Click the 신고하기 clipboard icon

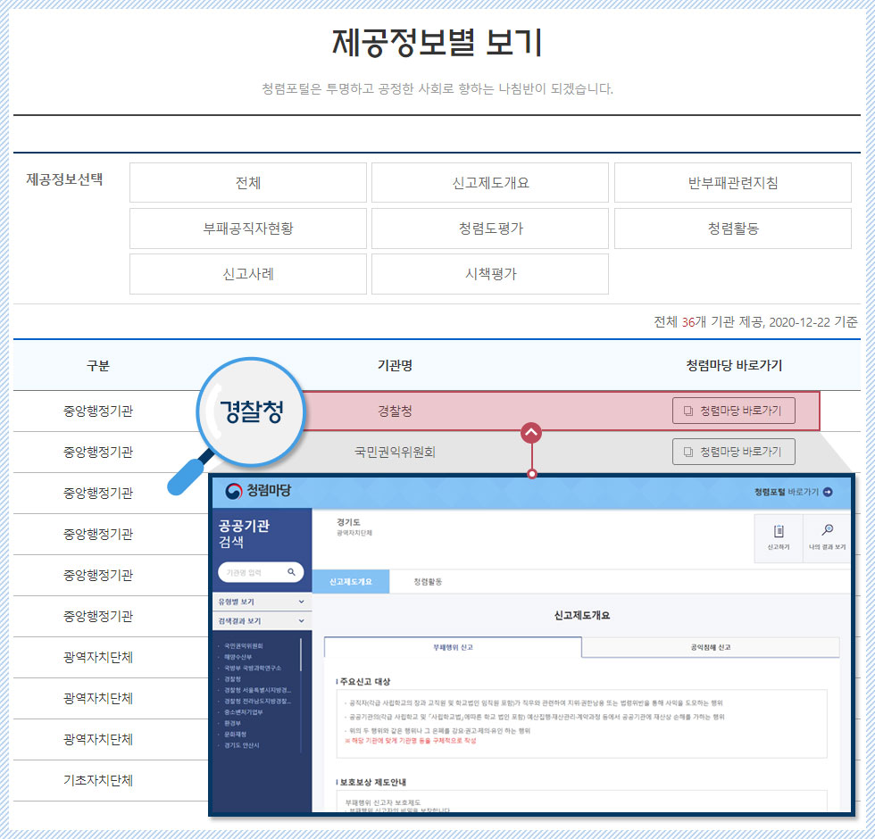[779, 531]
